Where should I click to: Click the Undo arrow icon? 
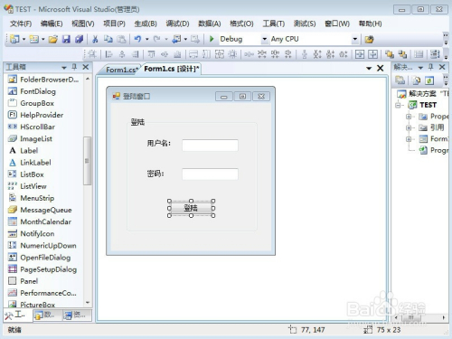coord(137,39)
